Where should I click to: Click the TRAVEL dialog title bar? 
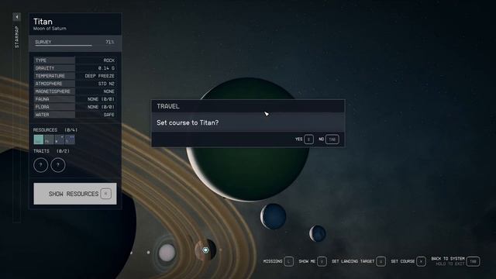pos(248,106)
